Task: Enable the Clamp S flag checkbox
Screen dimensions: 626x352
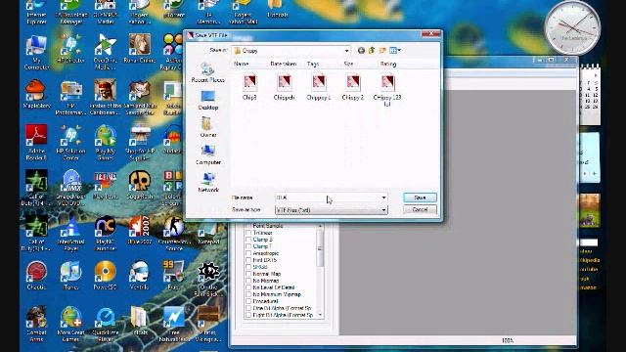Action: (x=248, y=240)
